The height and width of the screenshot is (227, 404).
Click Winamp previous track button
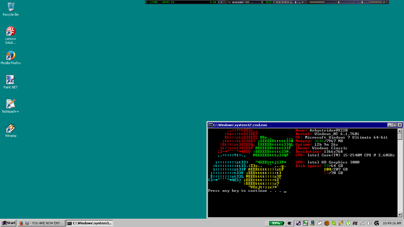click(277, 2)
